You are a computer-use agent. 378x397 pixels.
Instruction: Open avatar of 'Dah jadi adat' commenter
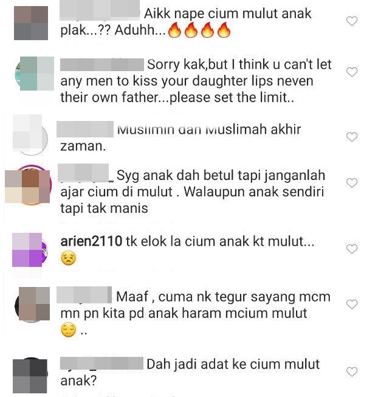click(30, 375)
